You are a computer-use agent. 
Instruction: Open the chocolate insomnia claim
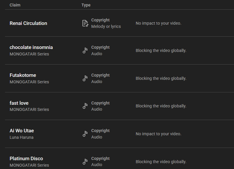31,47
